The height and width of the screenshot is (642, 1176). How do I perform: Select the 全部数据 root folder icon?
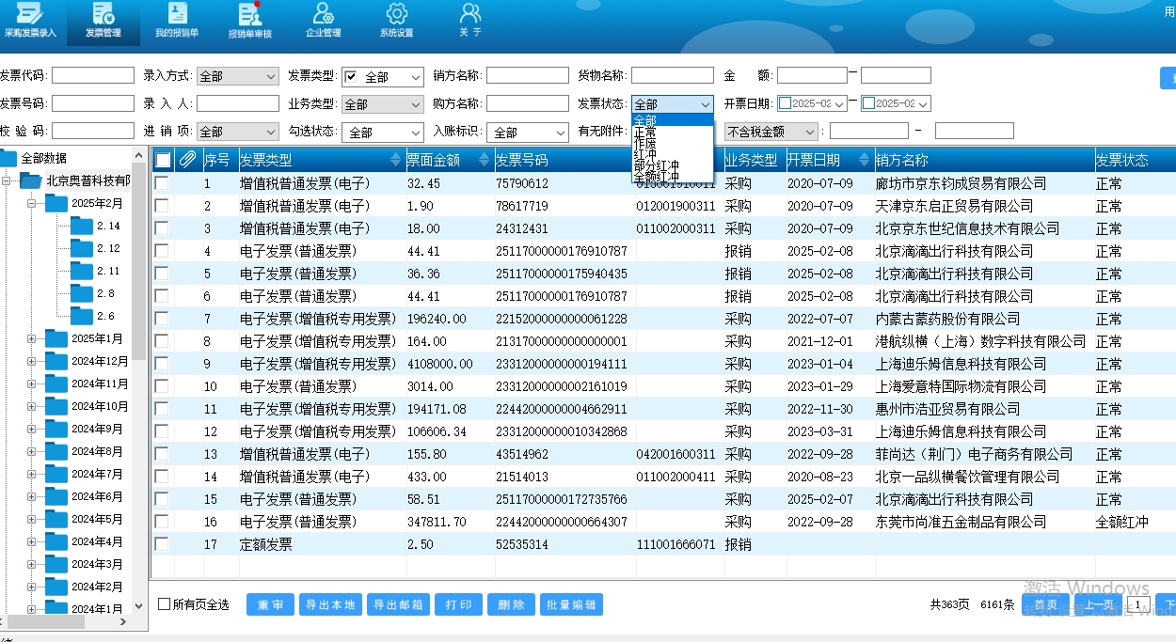tap(8, 158)
